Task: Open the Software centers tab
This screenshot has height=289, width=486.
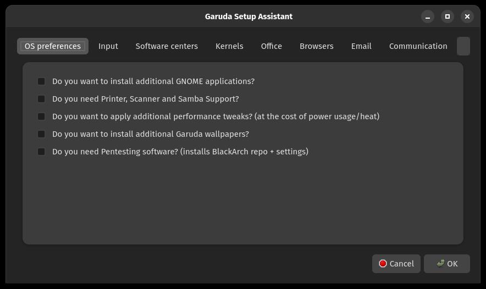Action: (167, 46)
